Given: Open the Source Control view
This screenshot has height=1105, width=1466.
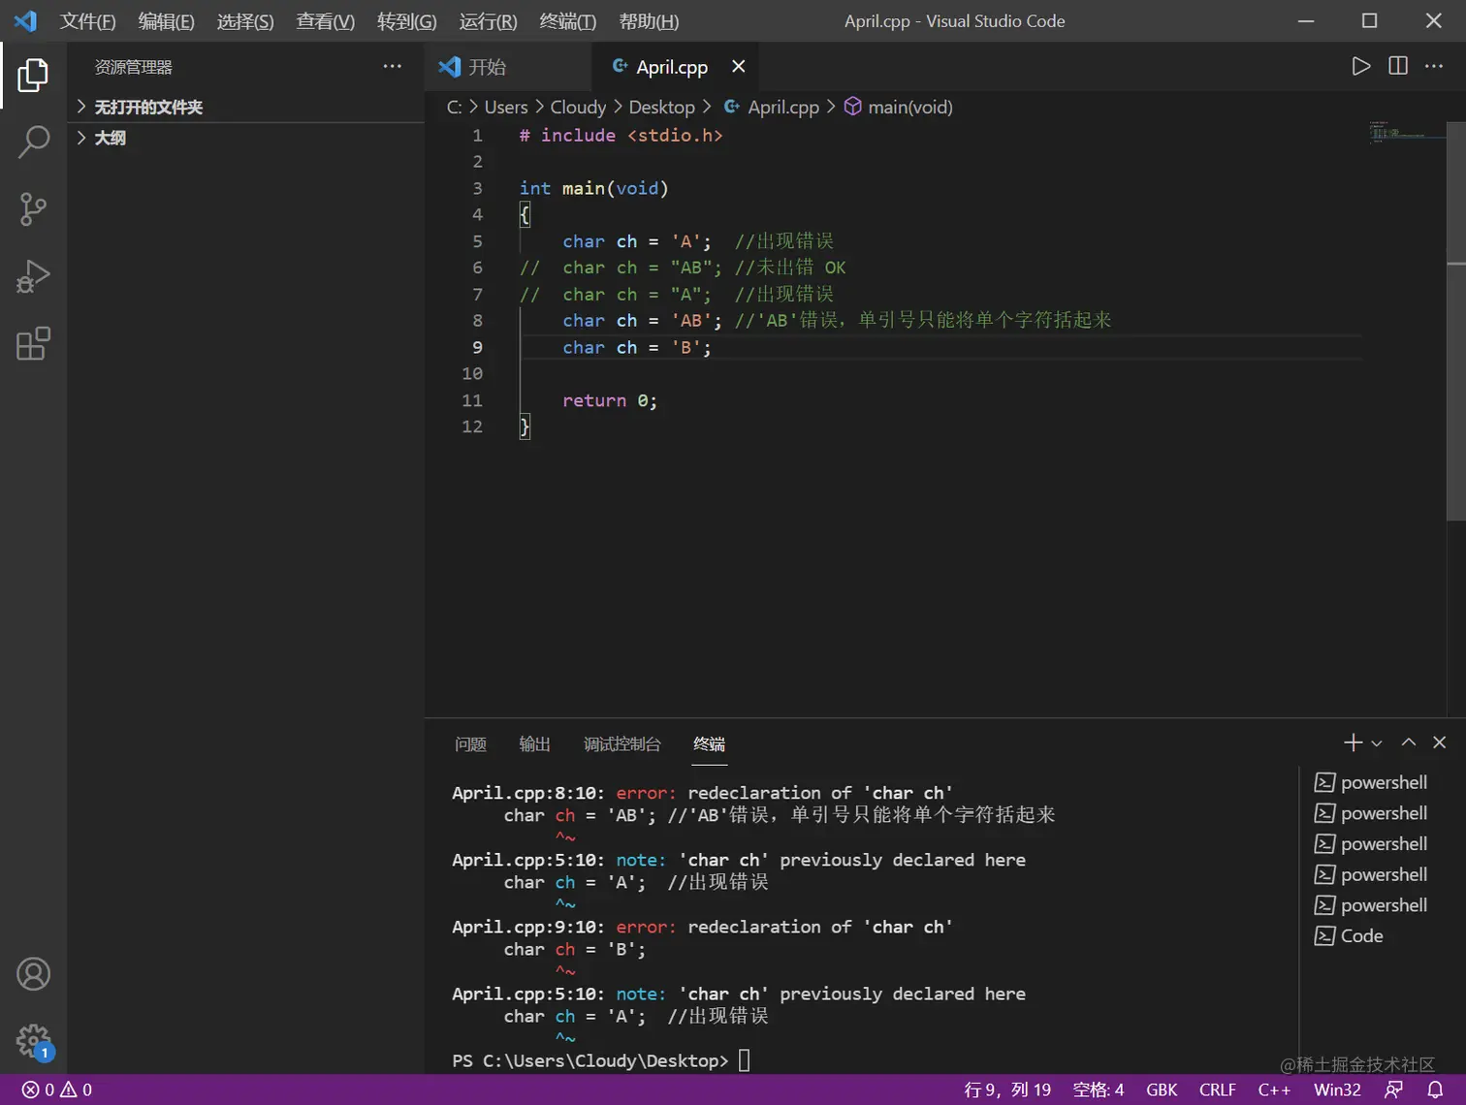Looking at the screenshot, I should tap(33, 209).
